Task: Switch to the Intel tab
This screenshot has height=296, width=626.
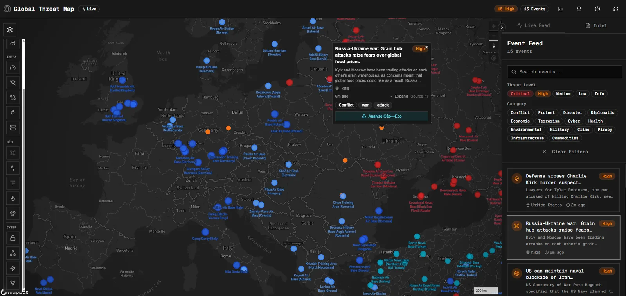Action: (x=596, y=26)
